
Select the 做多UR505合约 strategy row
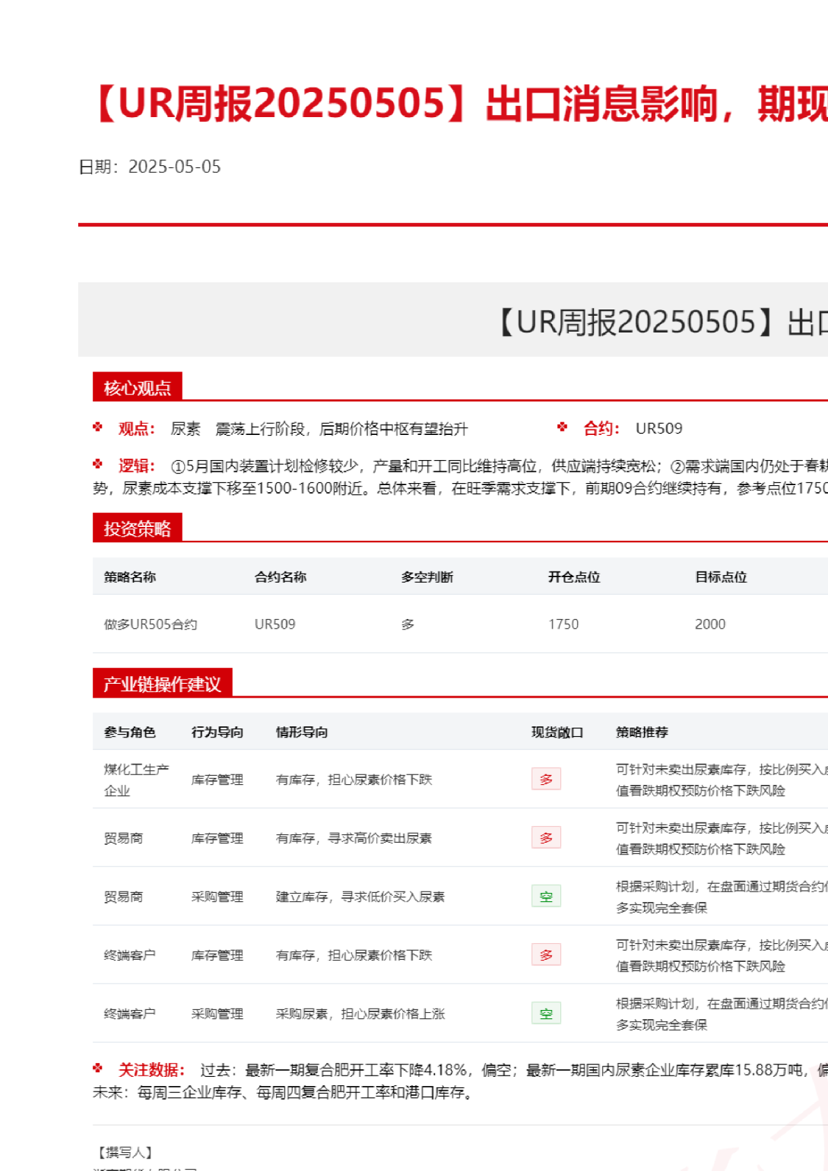[151, 625]
